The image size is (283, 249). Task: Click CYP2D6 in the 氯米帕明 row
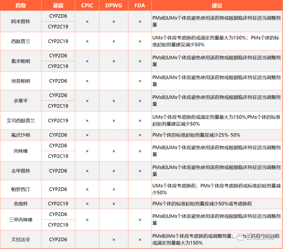point(58,56)
